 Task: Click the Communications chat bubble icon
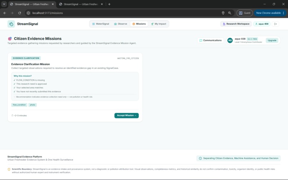coord(201,40)
